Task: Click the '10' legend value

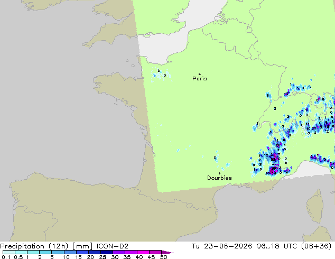Action: [x=66, y=257]
